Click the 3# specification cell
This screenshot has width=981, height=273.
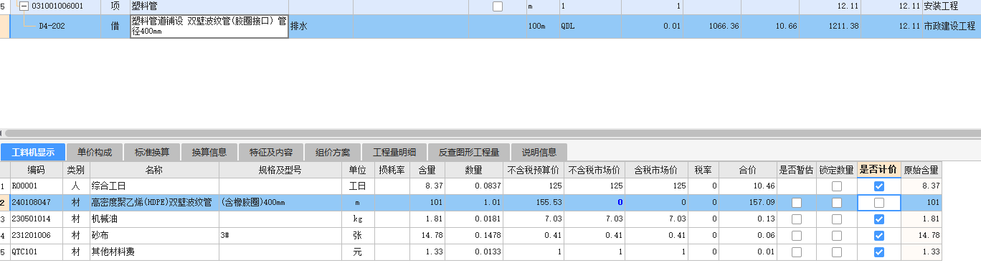(x=280, y=236)
